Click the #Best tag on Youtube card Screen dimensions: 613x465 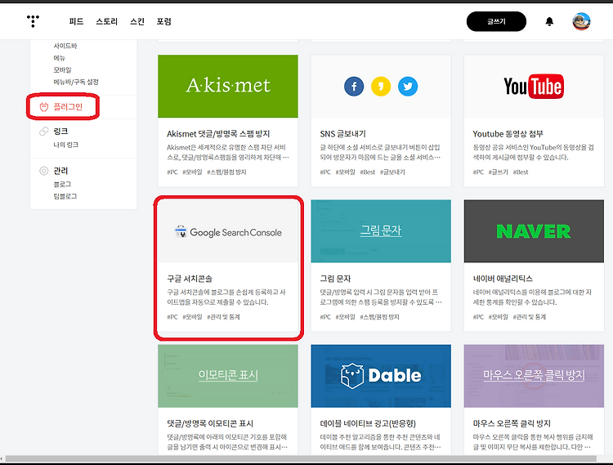click(x=521, y=172)
